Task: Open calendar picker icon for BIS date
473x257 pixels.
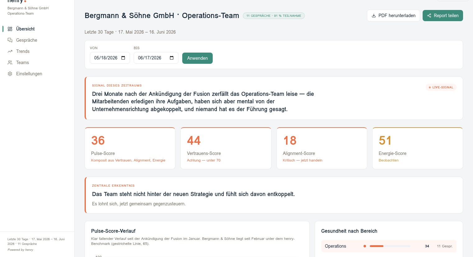Action: (x=172, y=58)
